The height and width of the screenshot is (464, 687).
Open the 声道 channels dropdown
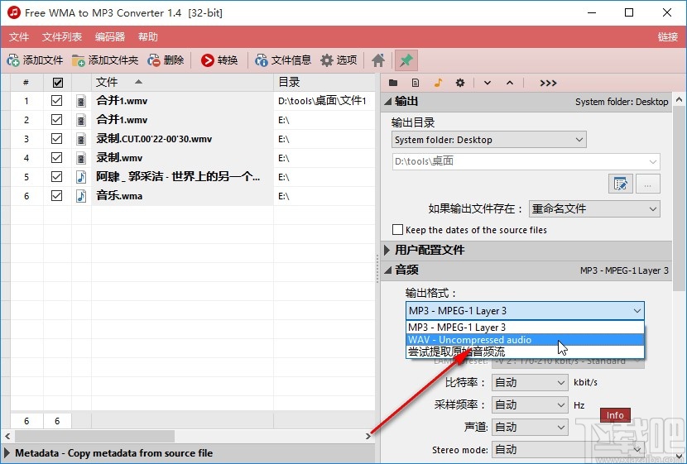coord(530,428)
